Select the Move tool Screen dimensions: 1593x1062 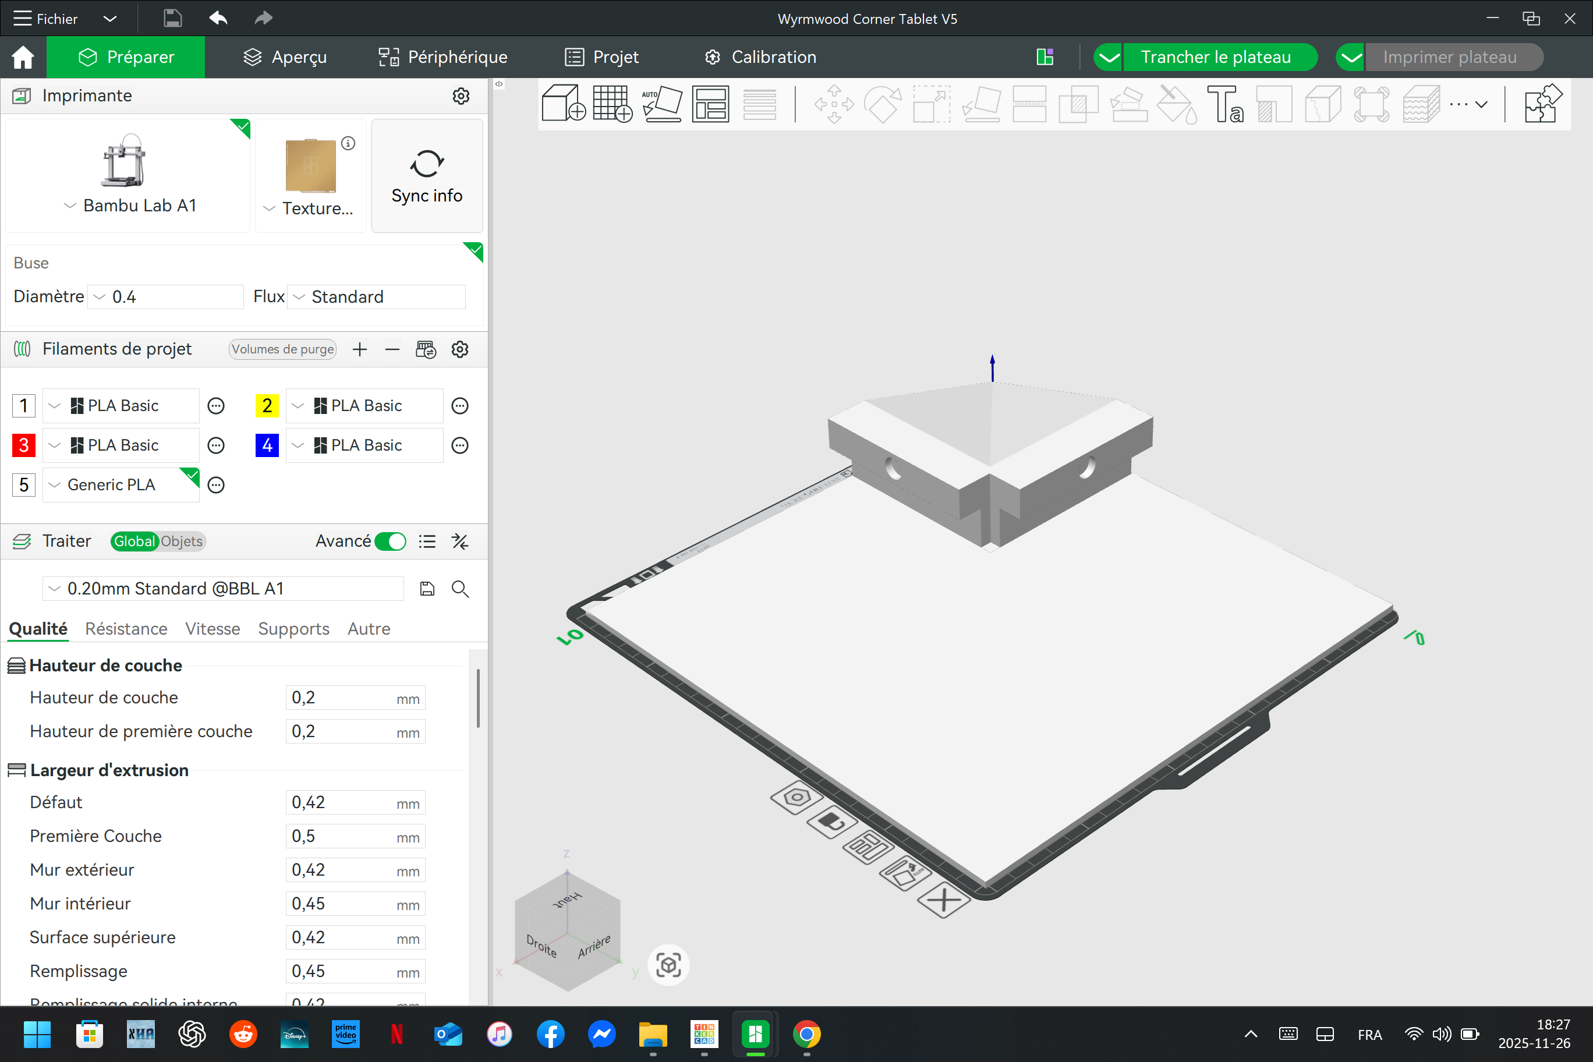(834, 104)
